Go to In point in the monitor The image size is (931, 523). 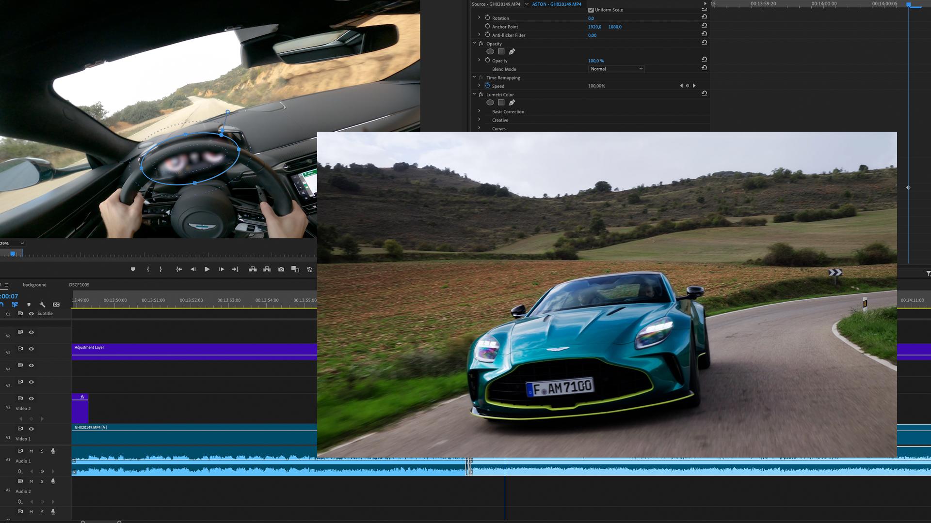[179, 269]
